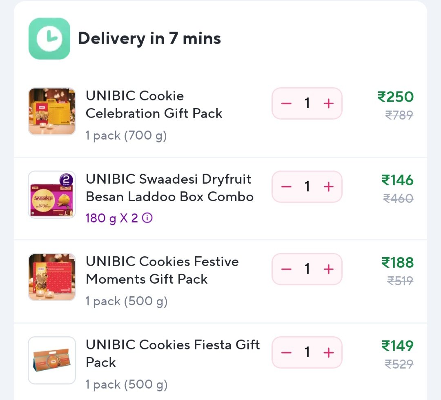Tap the green delivery clock icon
441x400 pixels.
click(x=49, y=39)
